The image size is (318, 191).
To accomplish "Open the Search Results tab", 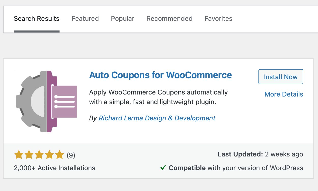I will [x=36, y=19].
